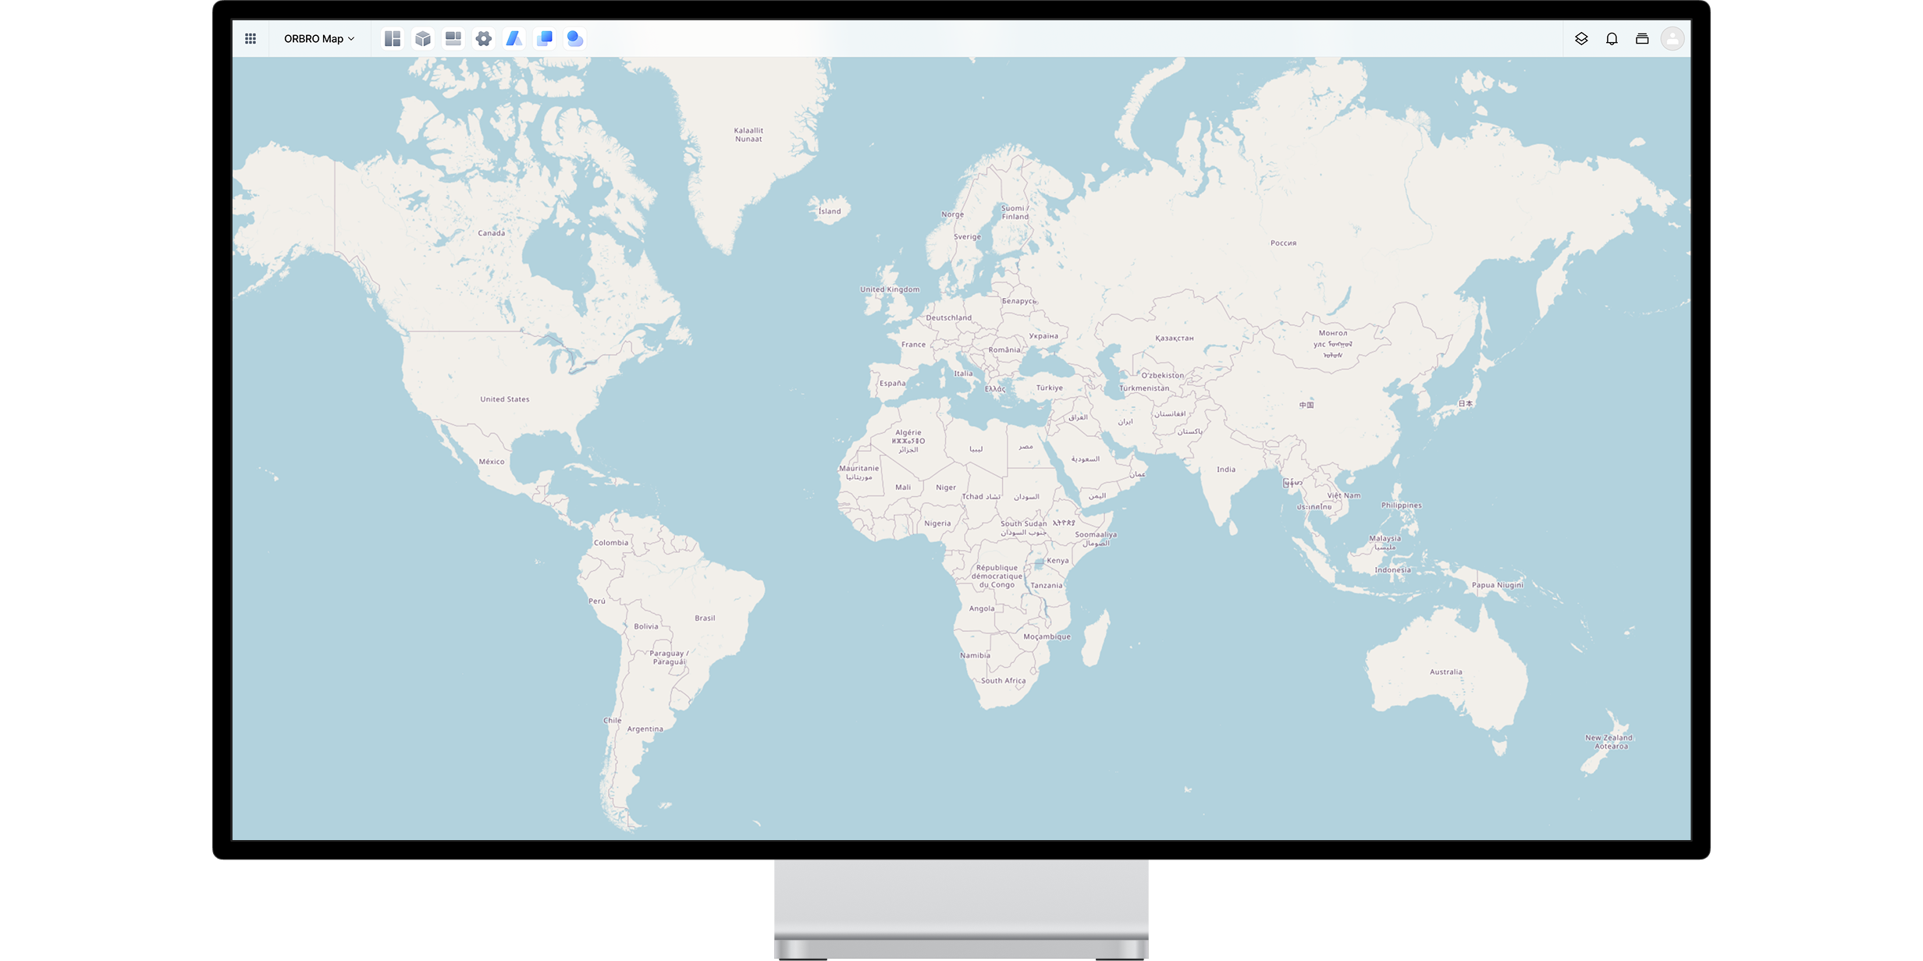Click the India label on map
Viewport: 1923px width, 961px height.
(x=1225, y=470)
